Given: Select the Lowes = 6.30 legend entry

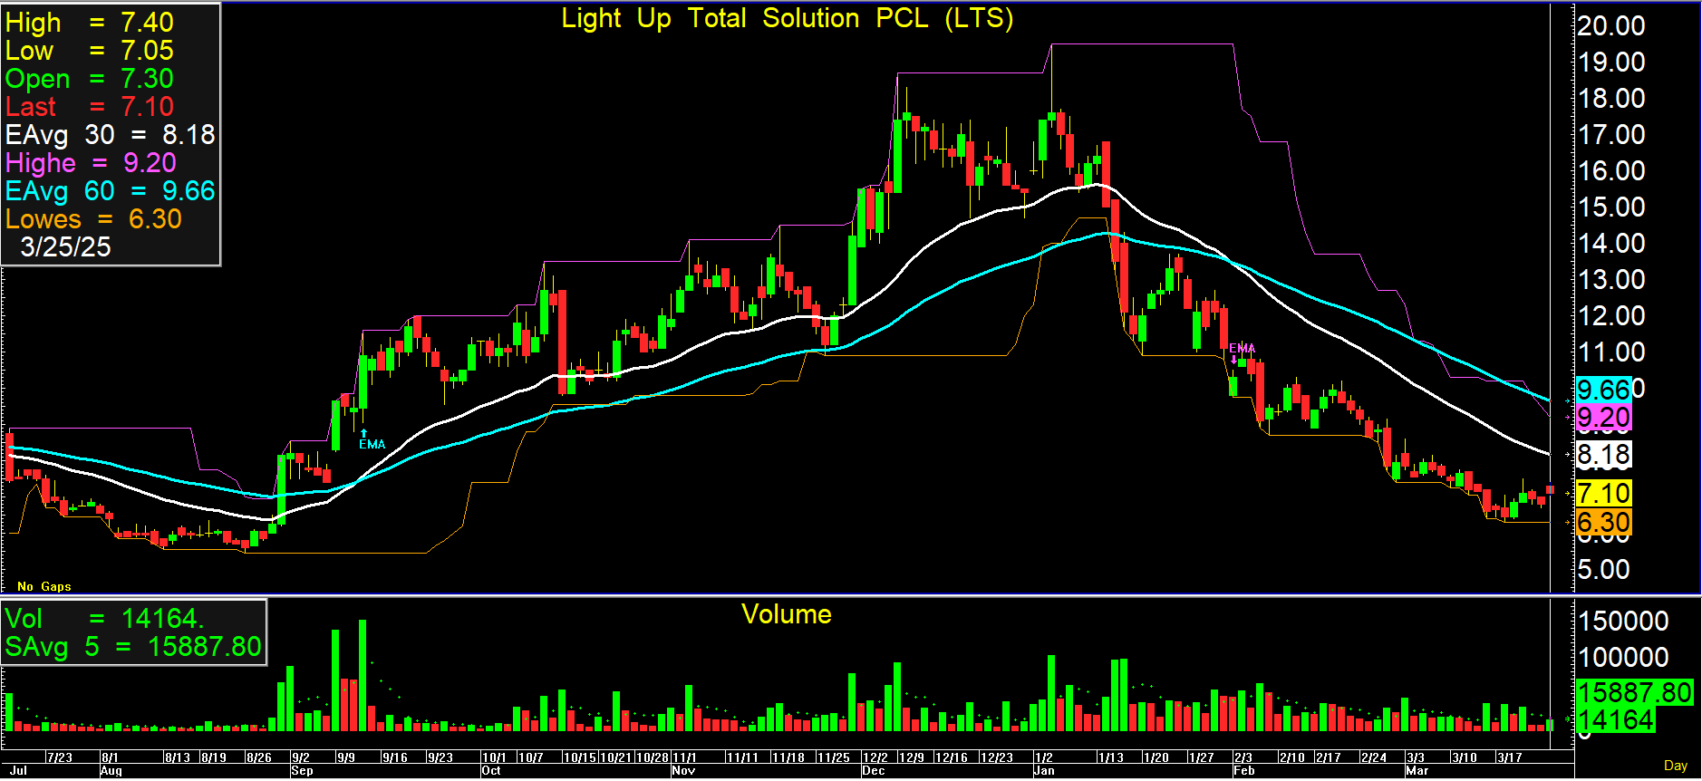Looking at the screenshot, I should click(x=94, y=219).
